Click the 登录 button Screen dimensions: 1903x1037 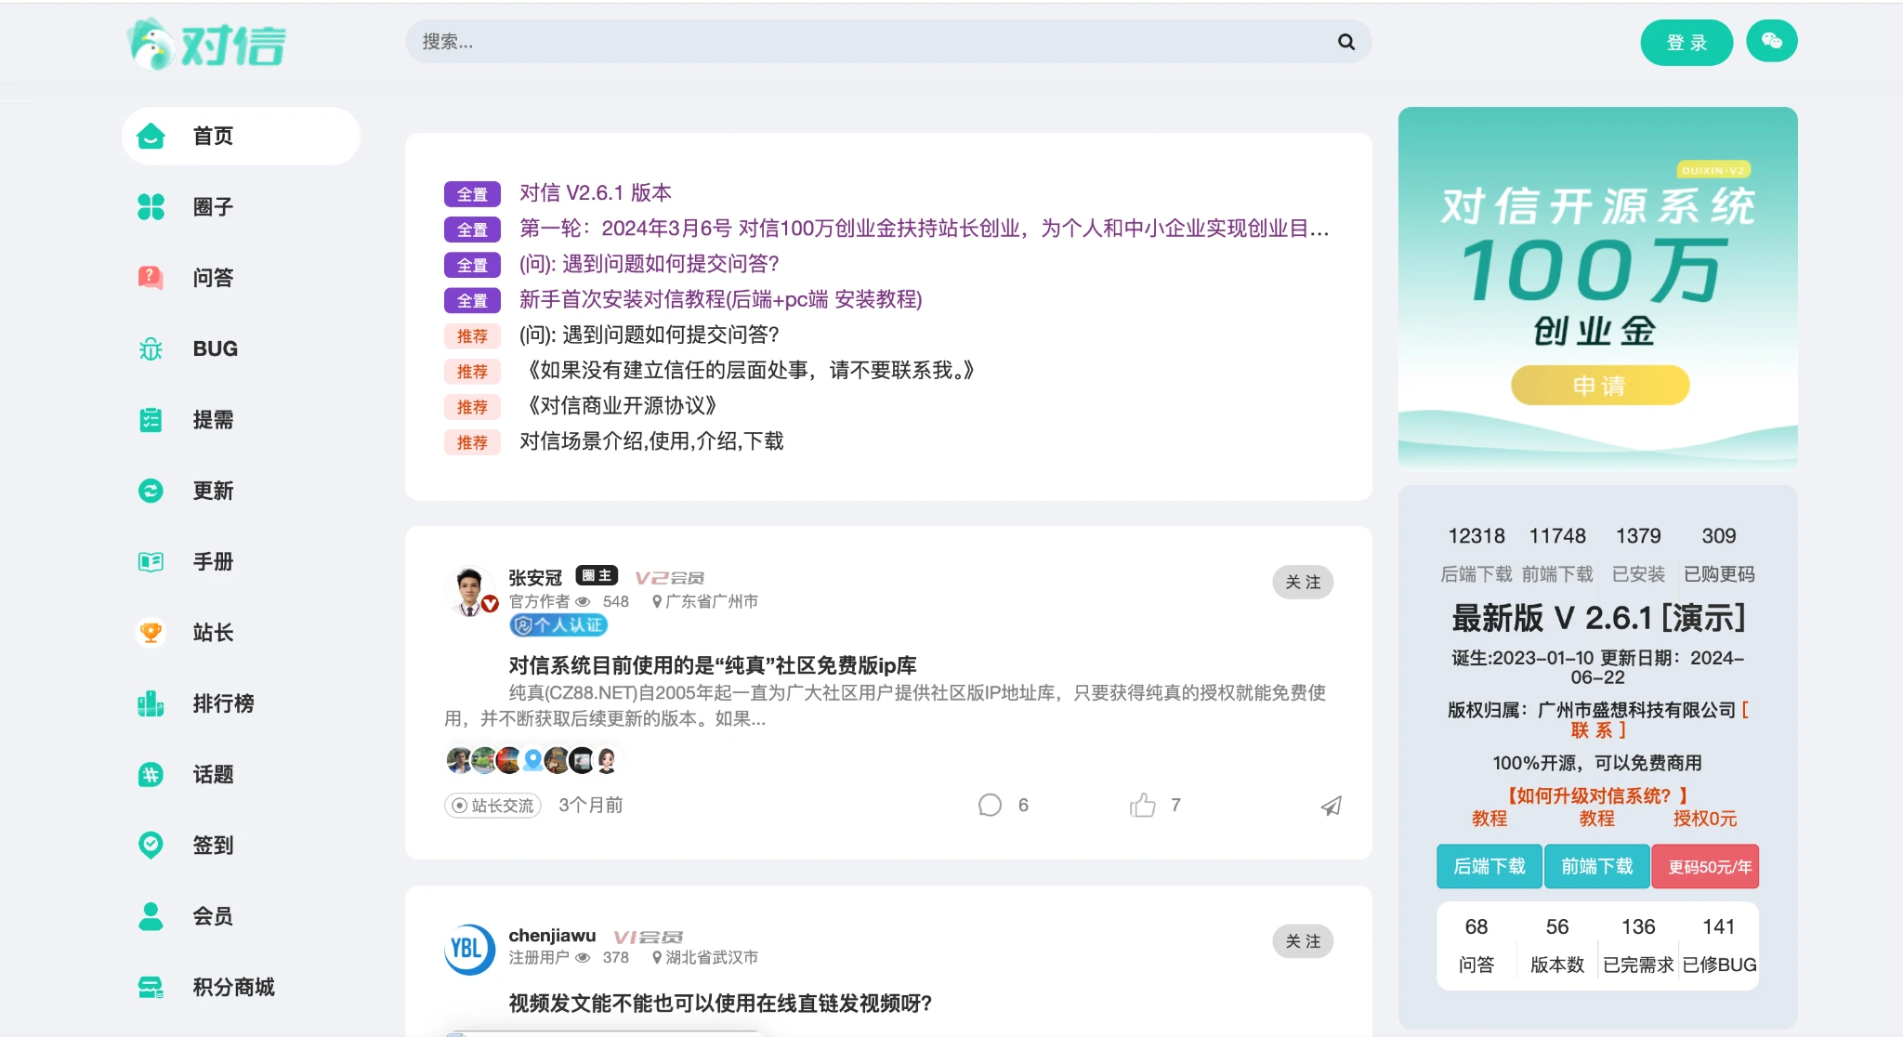click(x=1686, y=43)
